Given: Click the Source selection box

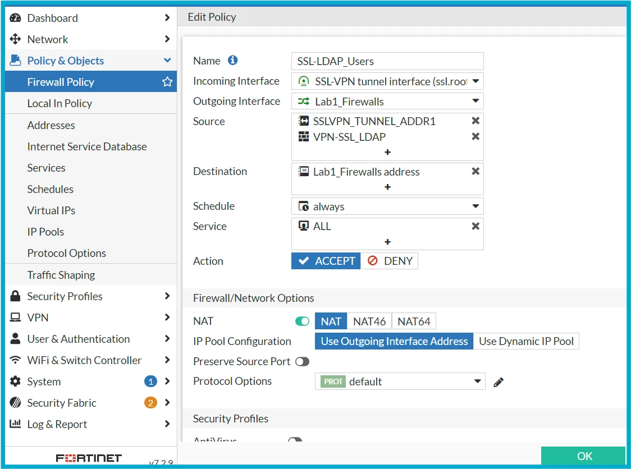Looking at the screenshot, I should click(387, 137).
